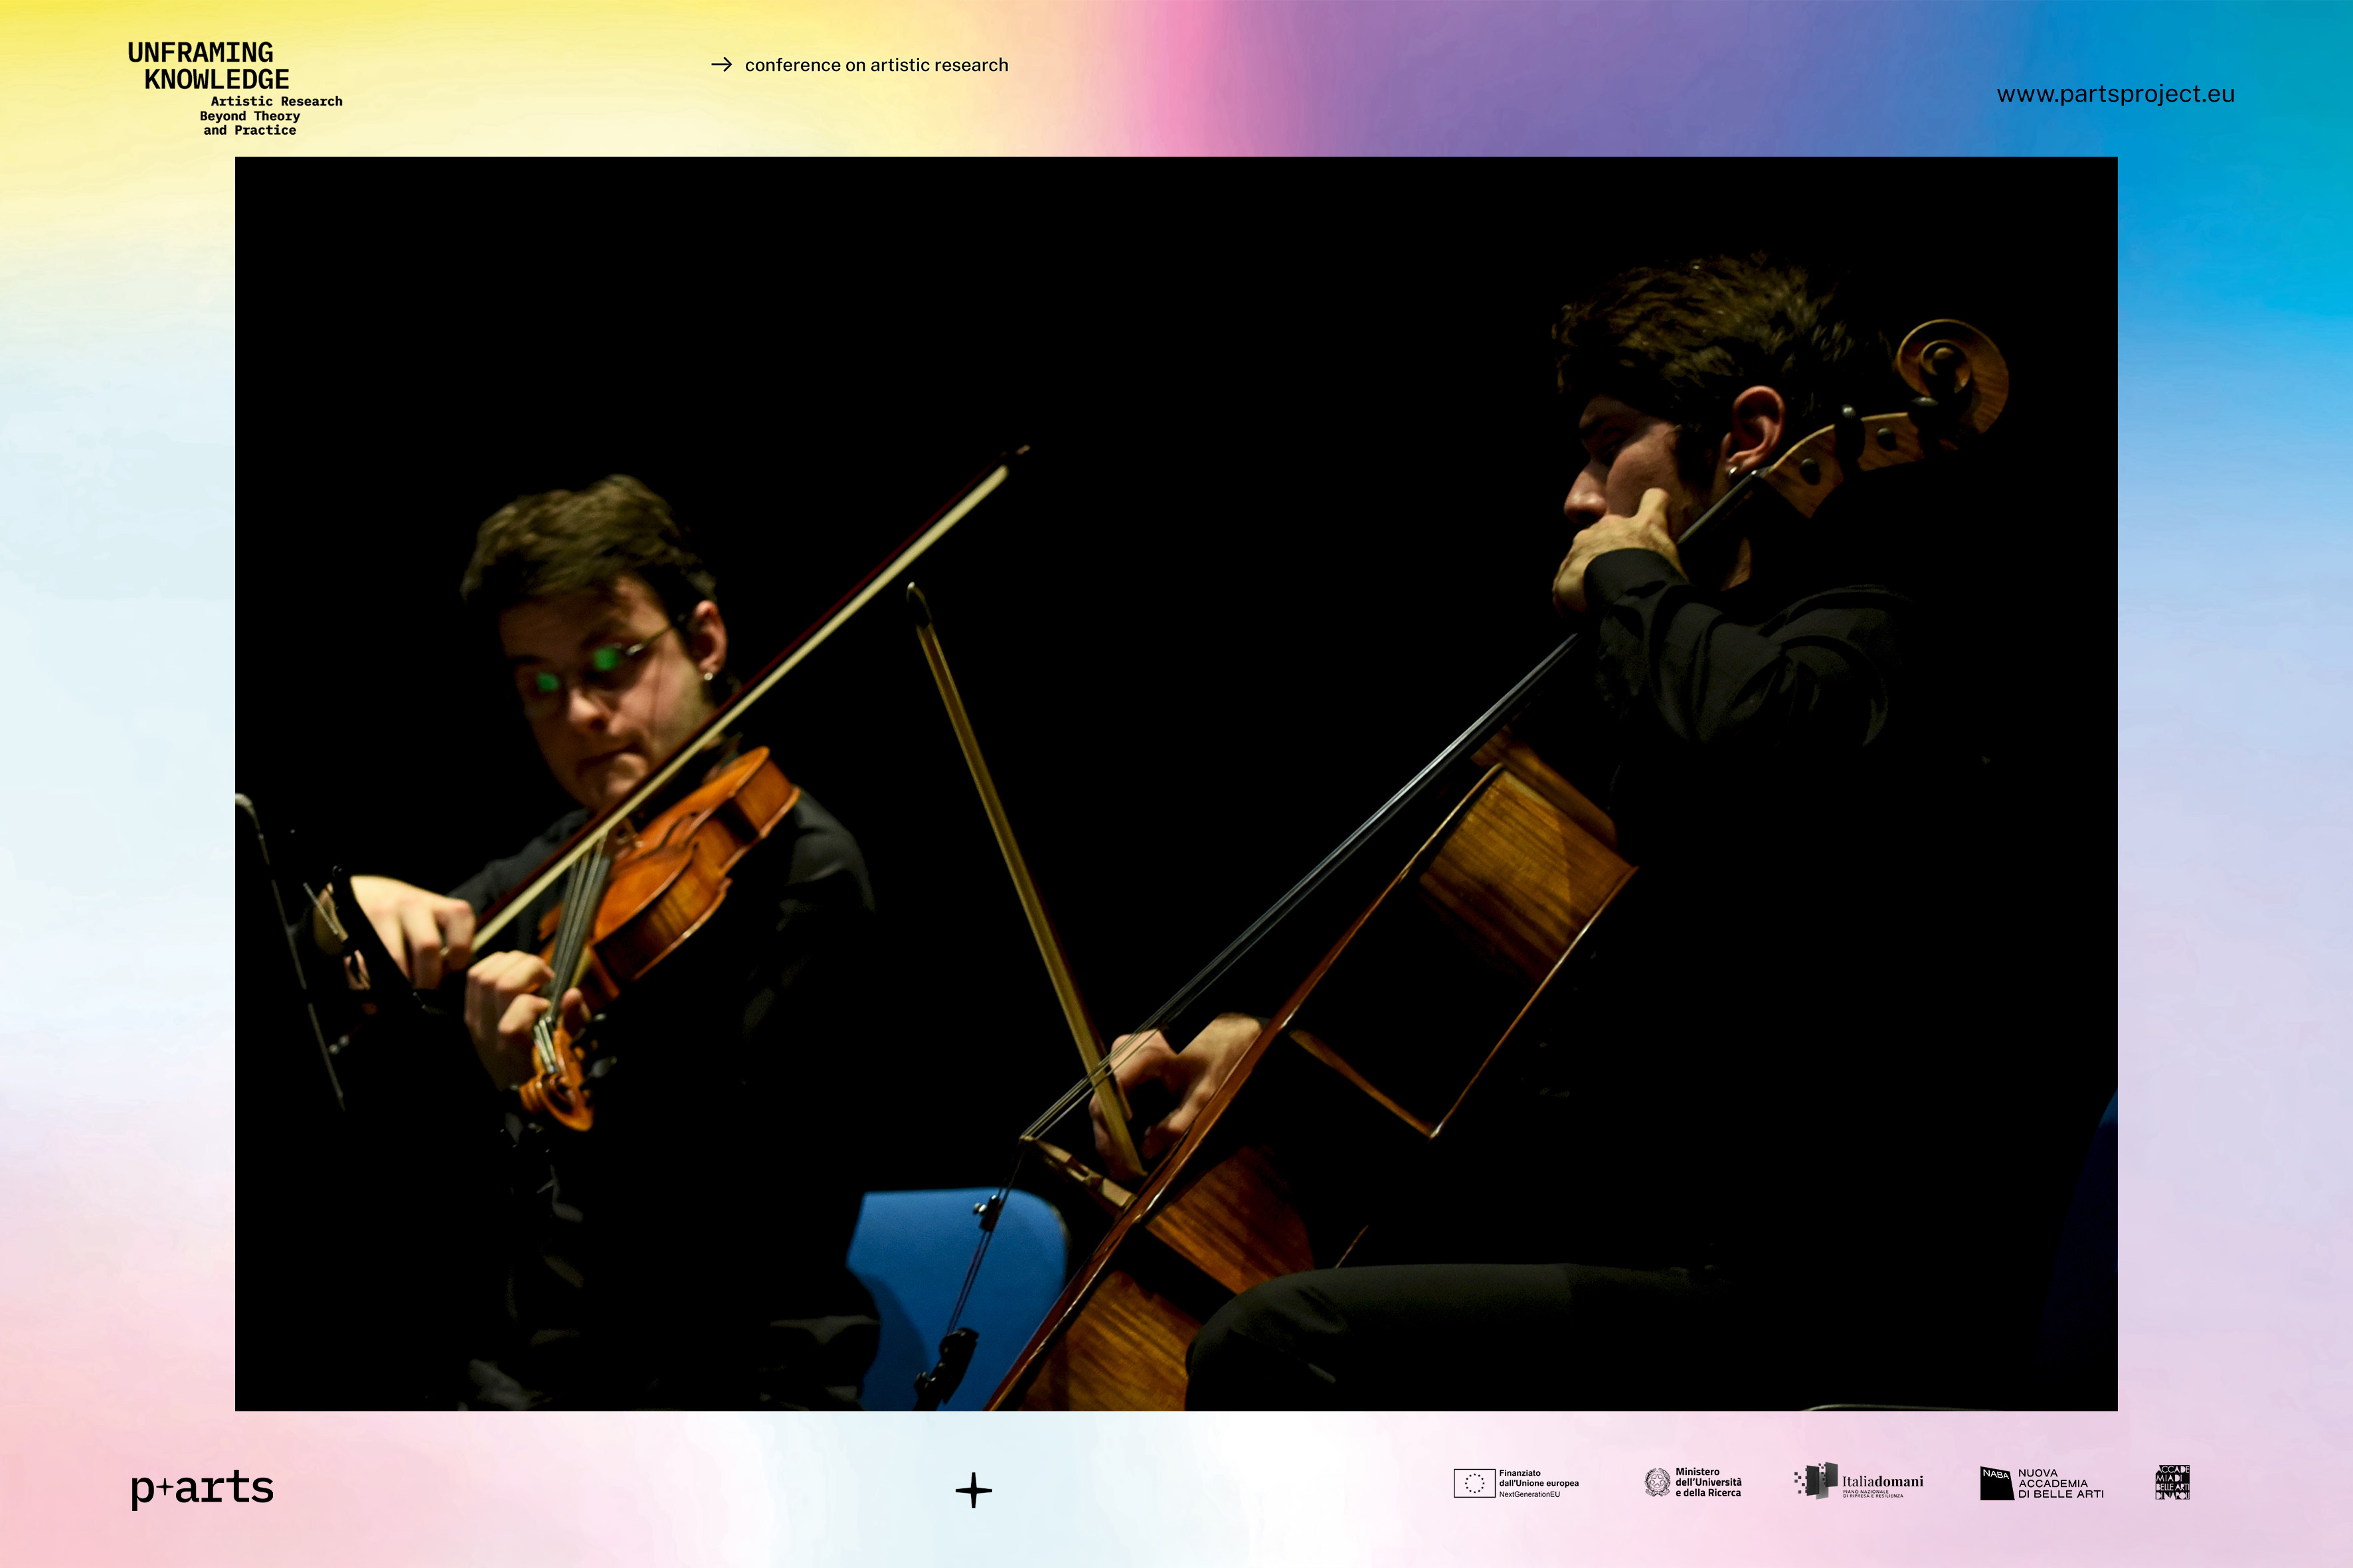The height and width of the screenshot is (1568, 2353).
Task: Click the 'conference on artistic research' text
Action: (877, 65)
